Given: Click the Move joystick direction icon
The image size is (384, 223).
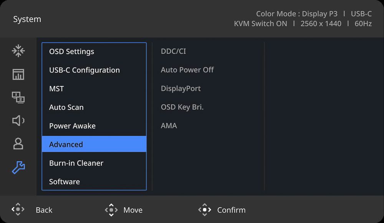Looking at the screenshot, I should pyautogui.click(x=111, y=210).
